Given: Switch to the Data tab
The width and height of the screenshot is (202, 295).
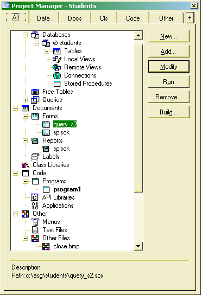Looking at the screenshot, I should 43,18.
